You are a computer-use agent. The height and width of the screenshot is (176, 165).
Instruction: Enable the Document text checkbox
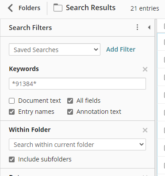coord(12,101)
